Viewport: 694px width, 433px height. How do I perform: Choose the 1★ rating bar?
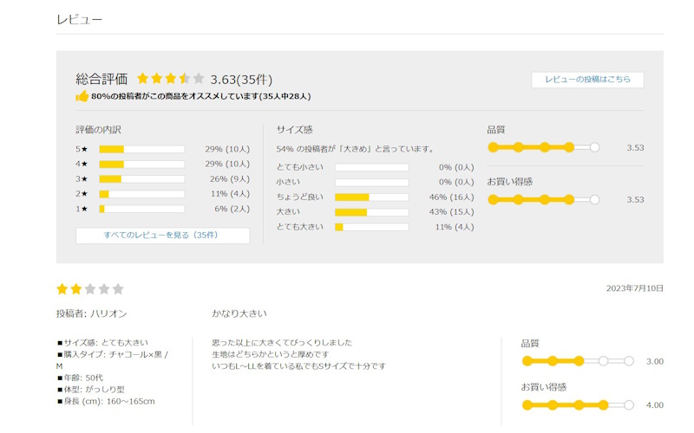pyautogui.click(x=141, y=209)
